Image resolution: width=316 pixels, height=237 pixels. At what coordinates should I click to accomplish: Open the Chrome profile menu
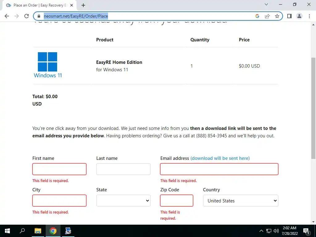click(299, 16)
